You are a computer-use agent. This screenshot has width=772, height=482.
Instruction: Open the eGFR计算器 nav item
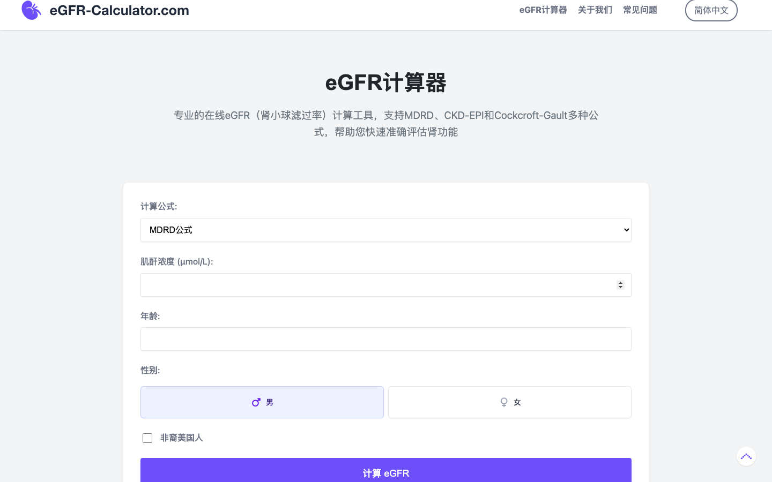pos(543,10)
